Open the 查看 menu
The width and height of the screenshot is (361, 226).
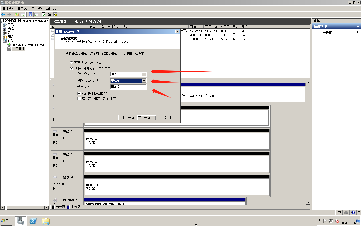click(x=37, y=8)
